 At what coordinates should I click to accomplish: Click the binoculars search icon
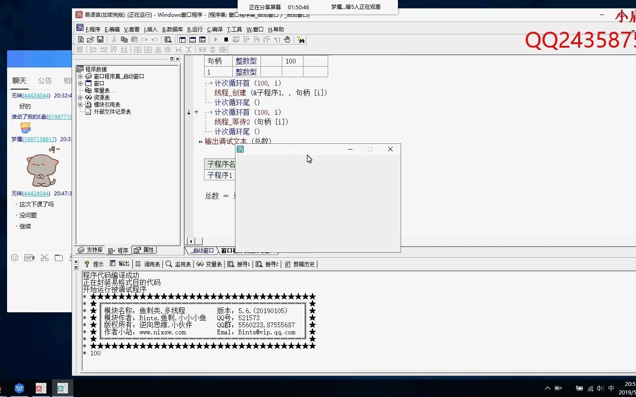point(301,40)
